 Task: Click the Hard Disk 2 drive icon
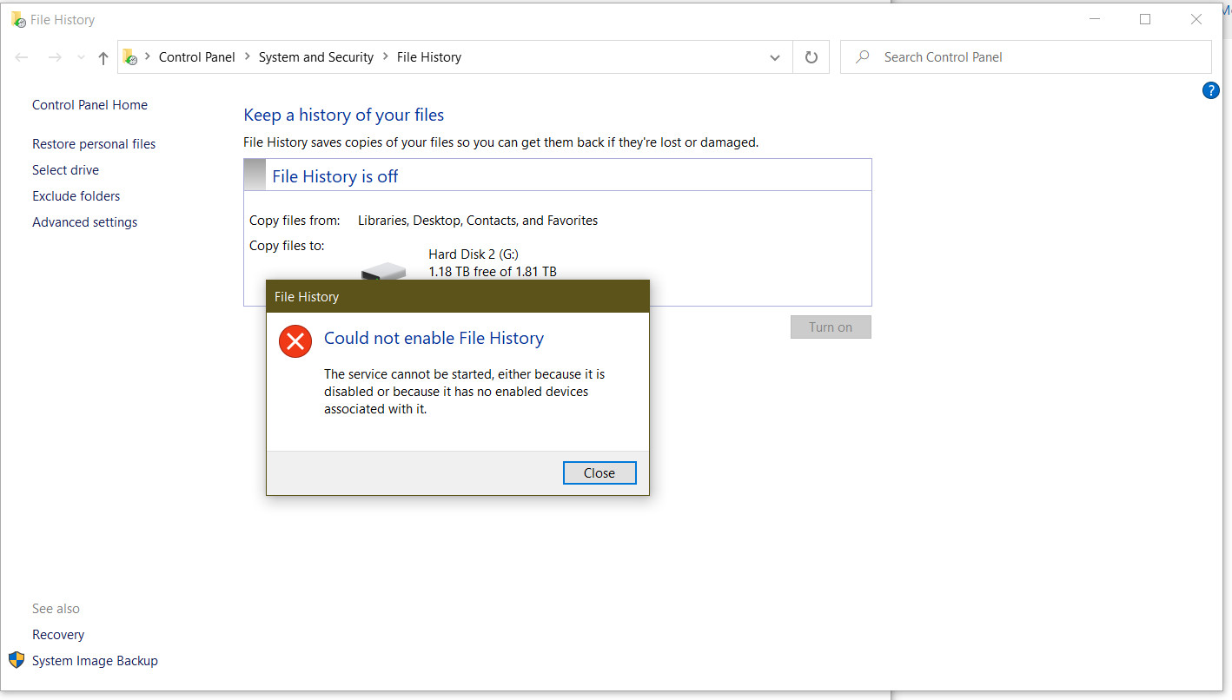383,270
